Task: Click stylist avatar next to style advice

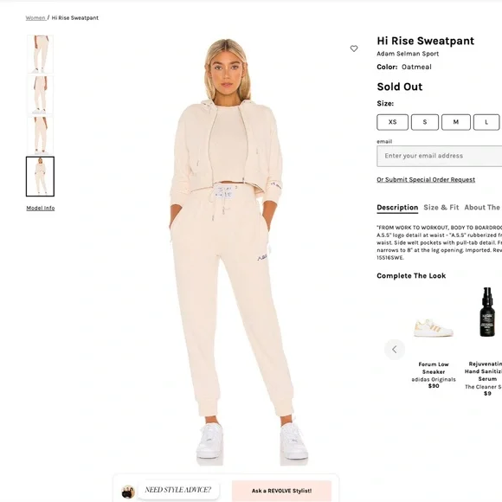Action: click(128, 492)
